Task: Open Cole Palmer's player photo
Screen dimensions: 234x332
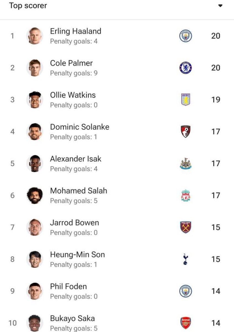Action: click(35, 68)
